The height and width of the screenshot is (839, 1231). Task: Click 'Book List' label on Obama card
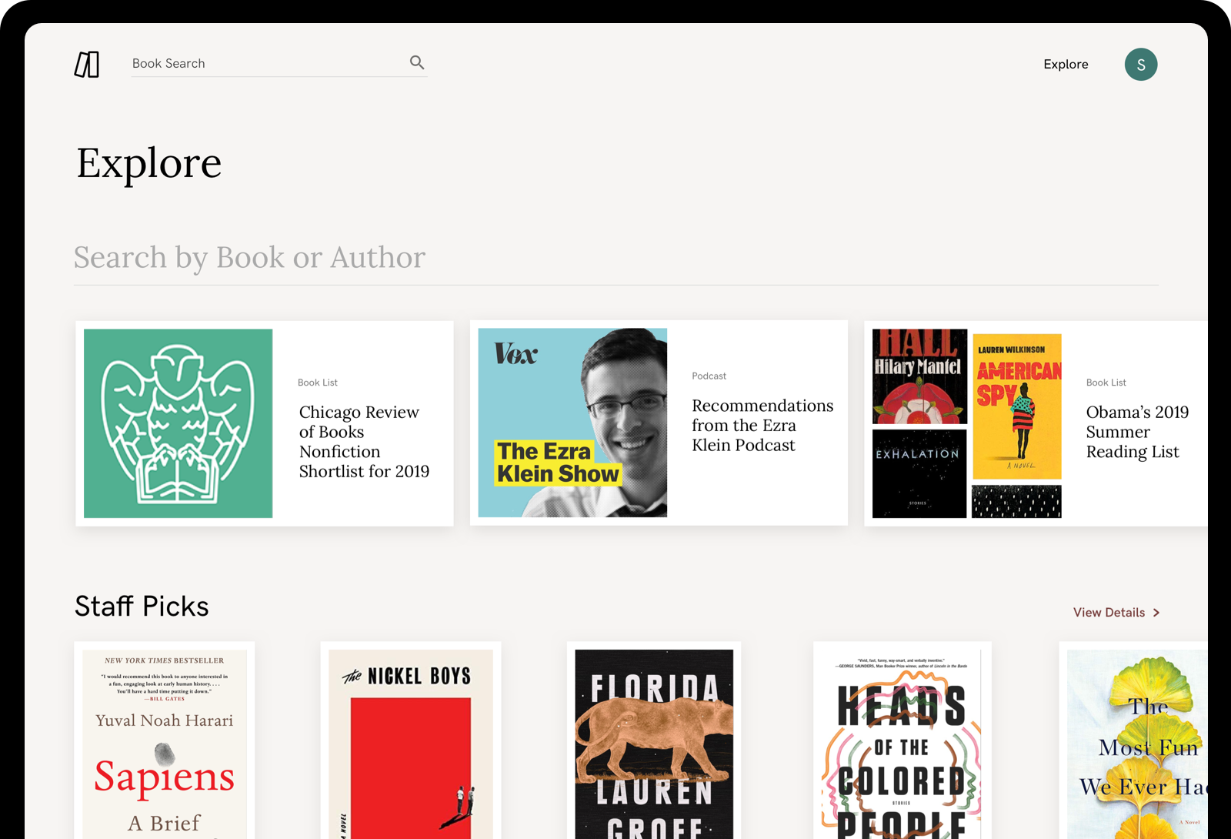coord(1106,383)
